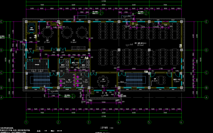Click bottom grid axis bubble 6
The height and width of the screenshot is (133, 213).
[x=181, y=122]
